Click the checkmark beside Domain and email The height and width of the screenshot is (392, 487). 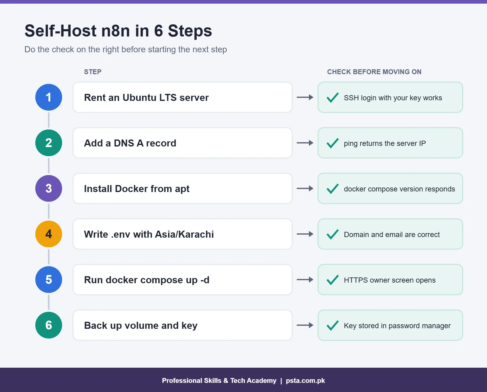pyautogui.click(x=332, y=234)
